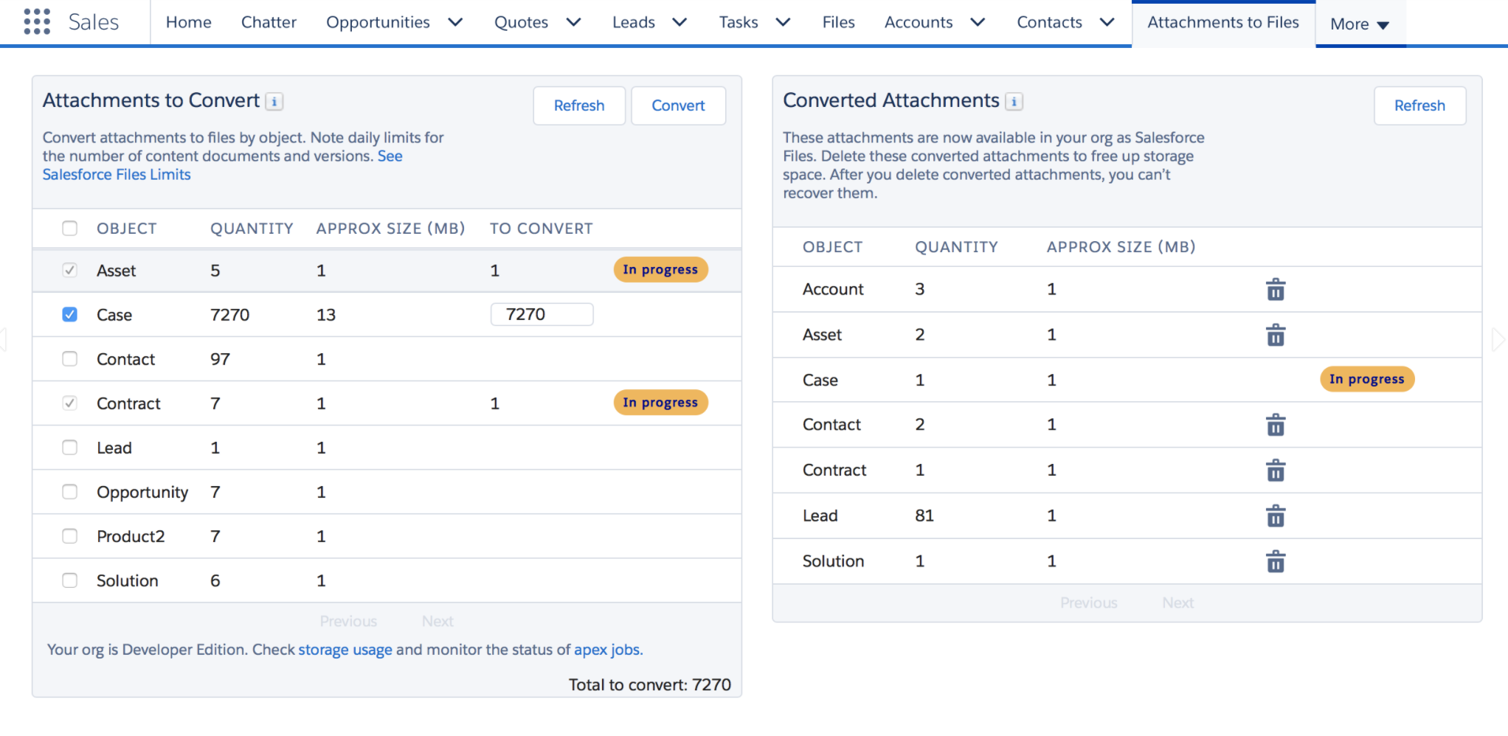Screen dimensions: 1508x736
Task: Go to the Home tab
Action: coord(188,23)
